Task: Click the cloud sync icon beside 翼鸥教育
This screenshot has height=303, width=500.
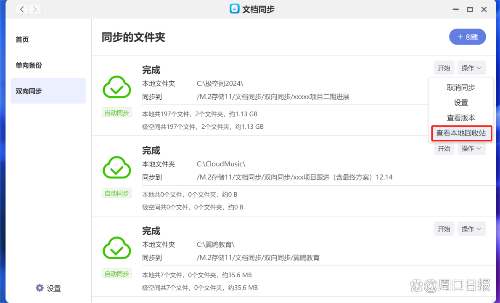Action: click(116, 248)
